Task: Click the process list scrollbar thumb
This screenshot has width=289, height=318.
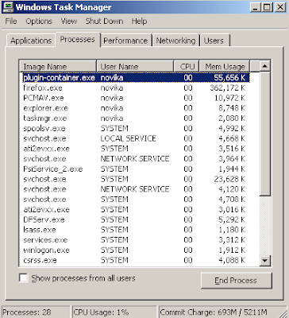Action: point(265,134)
